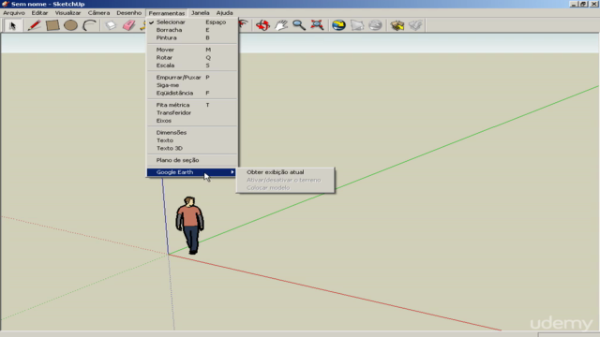Open the Visualizar menu
Screen dimensions: 600x337
[x=67, y=13]
